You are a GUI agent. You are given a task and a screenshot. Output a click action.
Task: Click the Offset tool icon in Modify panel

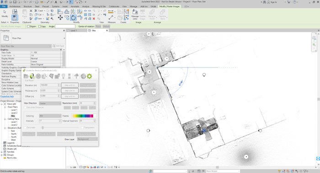coord(67,11)
